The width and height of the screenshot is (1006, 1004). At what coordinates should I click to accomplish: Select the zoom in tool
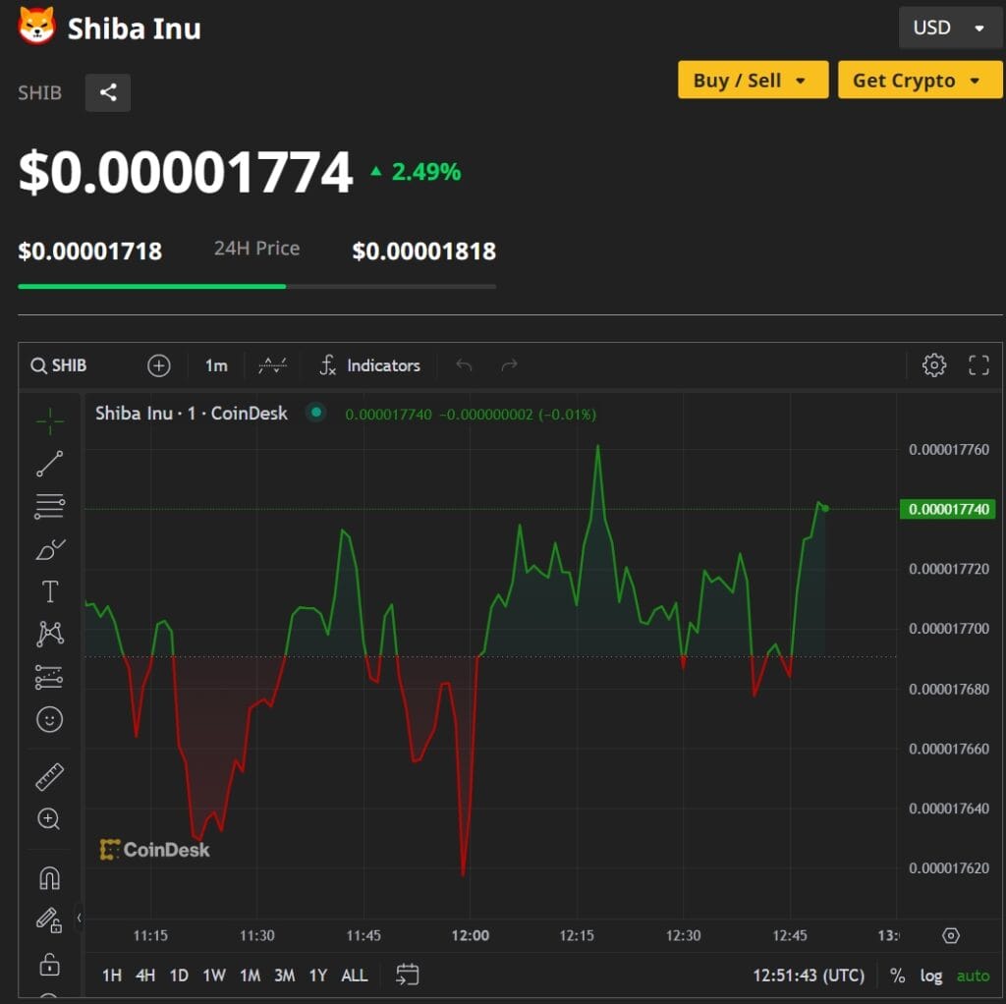tap(49, 819)
